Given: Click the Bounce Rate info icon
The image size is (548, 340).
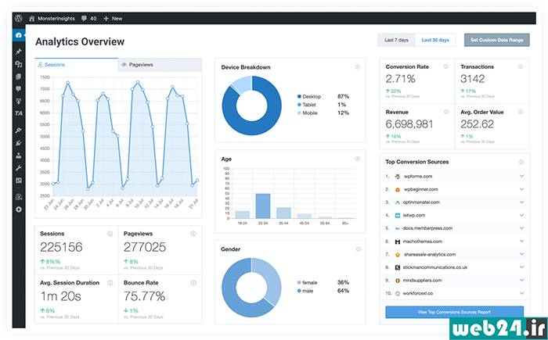Looking at the screenshot, I should pyautogui.click(x=193, y=283).
